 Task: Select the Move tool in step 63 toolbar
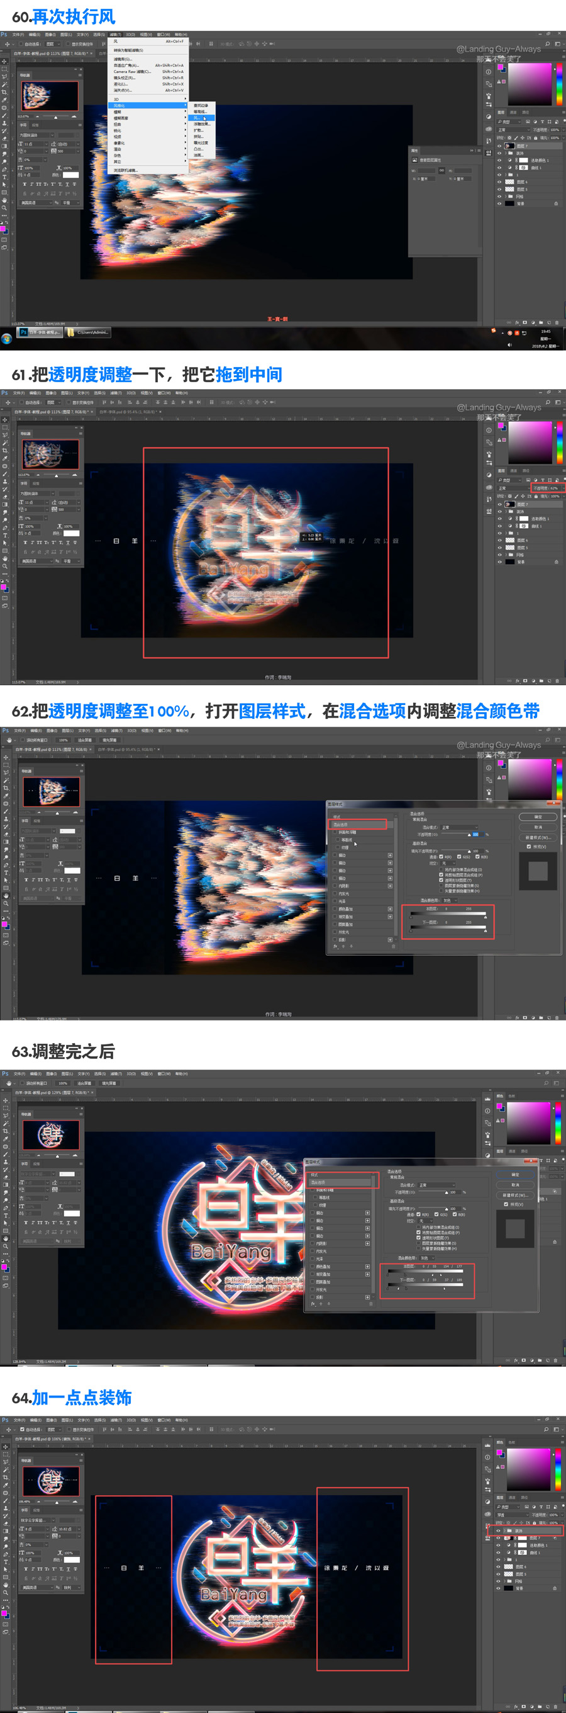click(4, 1100)
